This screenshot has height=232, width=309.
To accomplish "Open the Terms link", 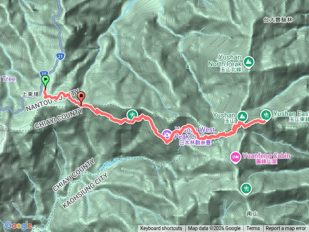I will [x=253, y=229].
